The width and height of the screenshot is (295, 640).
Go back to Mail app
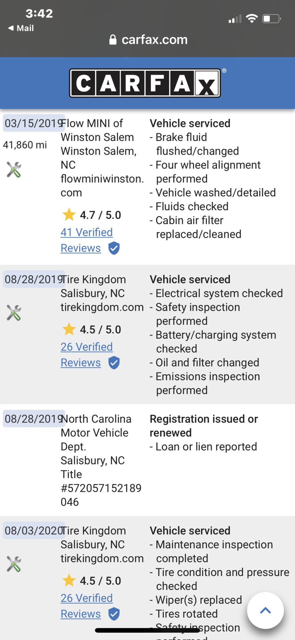pyautogui.click(x=21, y=28)
